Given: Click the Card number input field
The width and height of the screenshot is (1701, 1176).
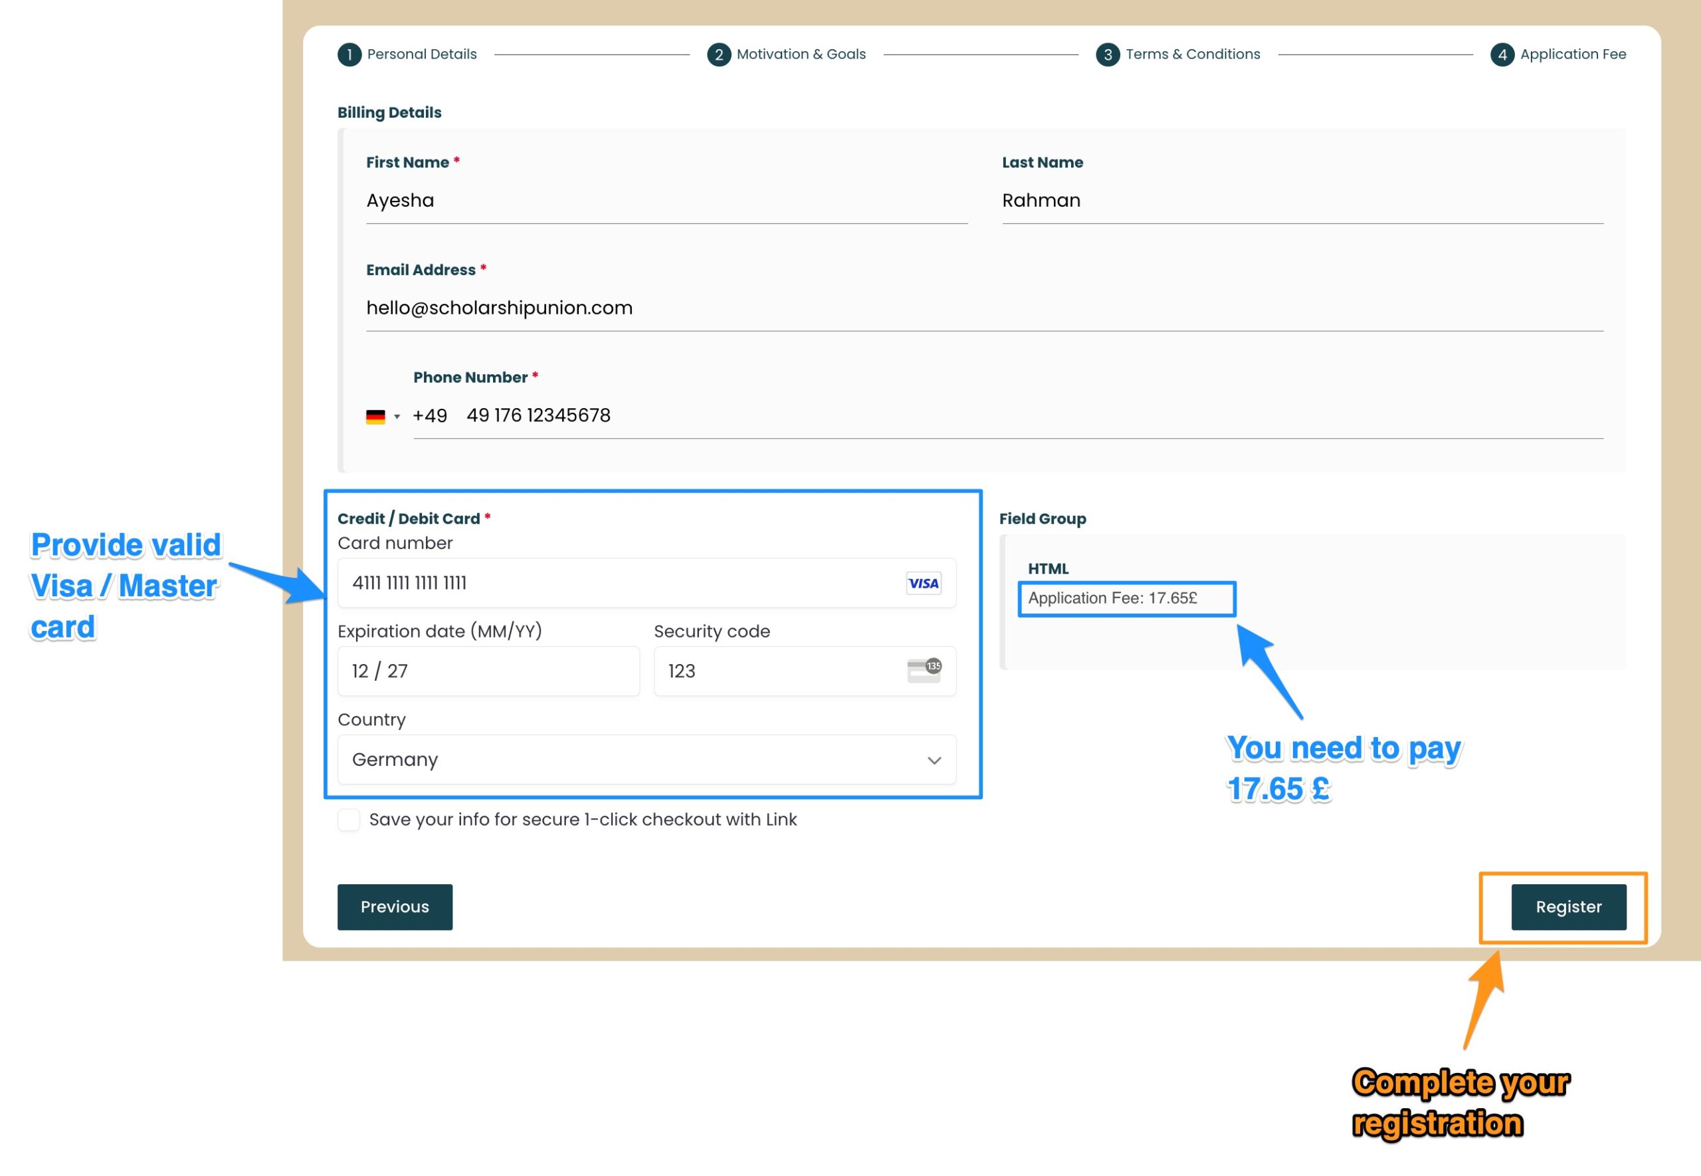Looking at the screenshot, I should tap(647, 583).
